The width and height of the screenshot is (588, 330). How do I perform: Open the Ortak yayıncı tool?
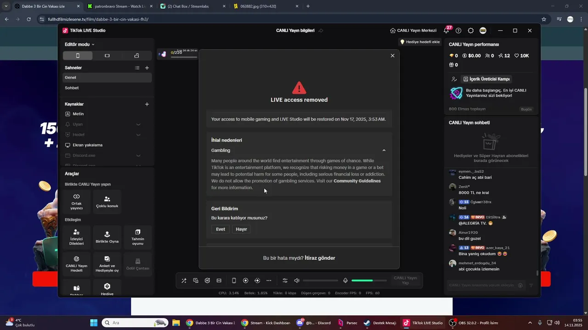77,202
